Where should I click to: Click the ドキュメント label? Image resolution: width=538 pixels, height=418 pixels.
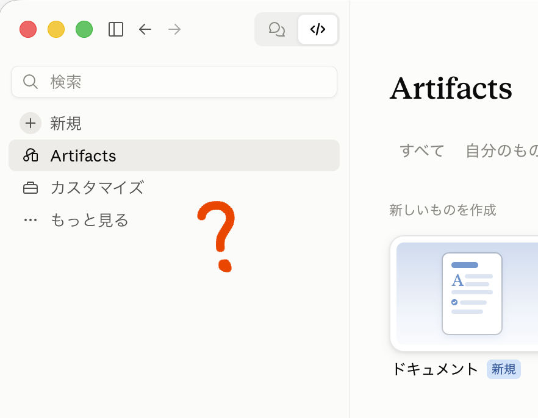click(435, 369)
